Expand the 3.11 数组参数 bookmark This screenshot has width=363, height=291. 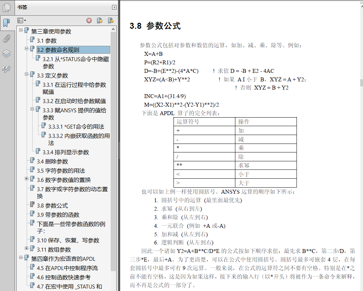click(27, 248)
